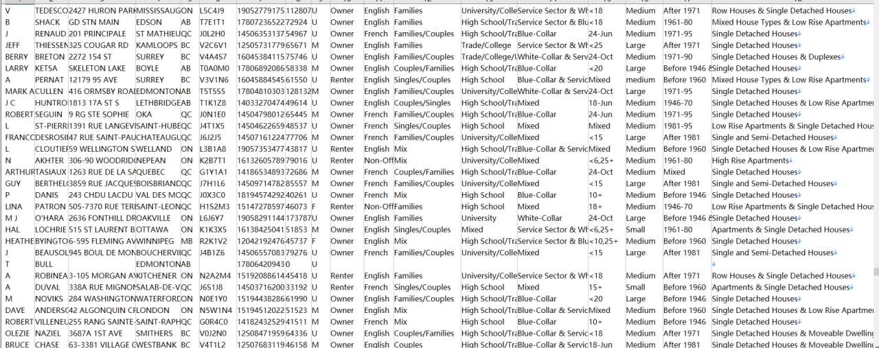This screenshot has height=348, width=879.
Task: Select postal code cell H1S2M3
Action: point(217,207)
